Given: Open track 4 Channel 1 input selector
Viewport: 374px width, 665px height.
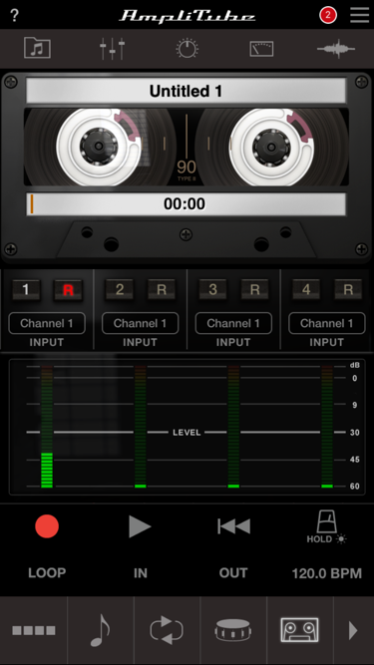Looking at the screenshot, I should pyautogui.click(x=327, y=324).
